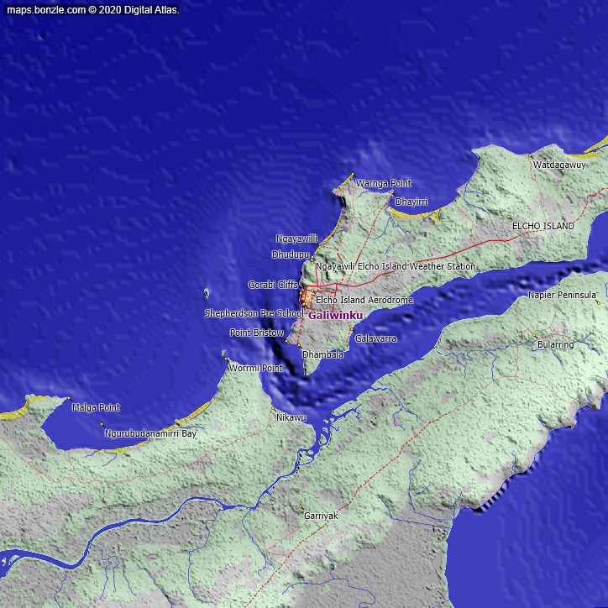The height and width of the screenshot is (608, 608).
Task: Select the Warnga Point label
Action: pos(384,183)
